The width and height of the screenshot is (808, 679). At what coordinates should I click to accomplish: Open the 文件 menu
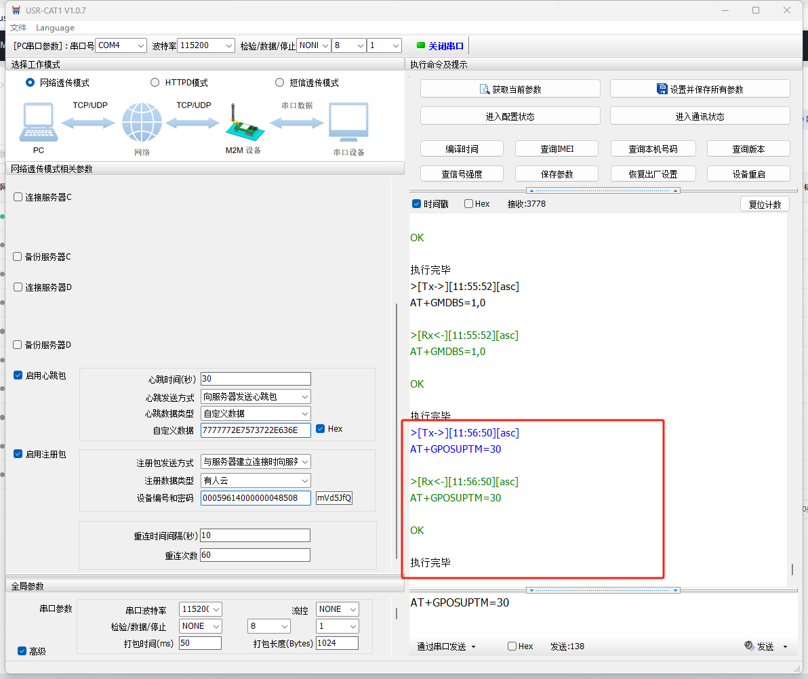point(18,28)
